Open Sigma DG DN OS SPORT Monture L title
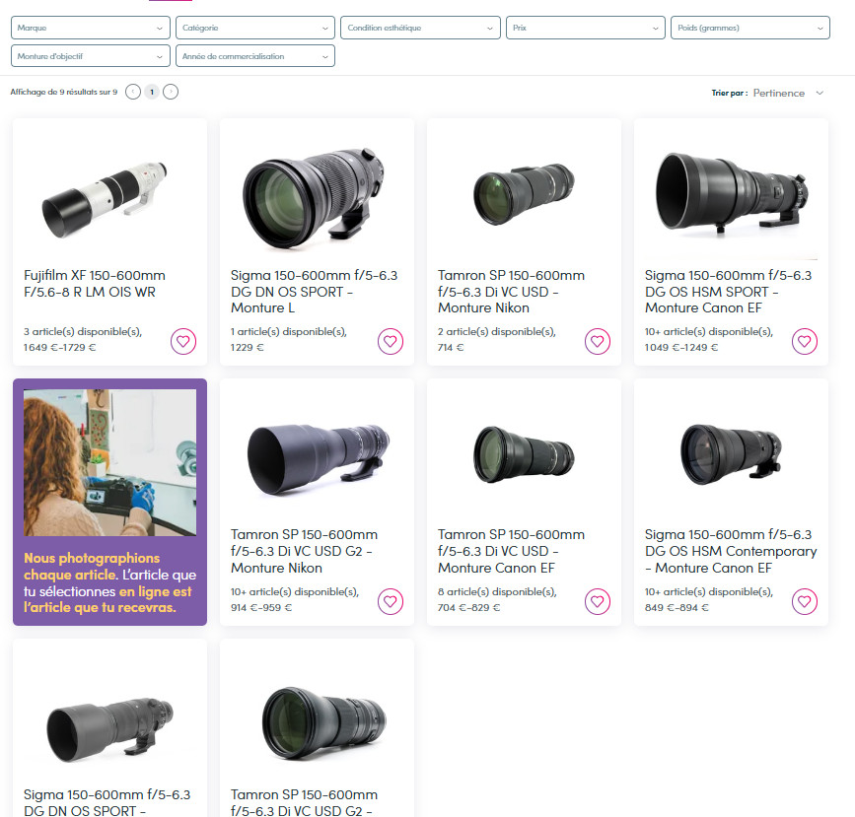The width and height of the screenshot is (855, 817). (x=314, y=292)
